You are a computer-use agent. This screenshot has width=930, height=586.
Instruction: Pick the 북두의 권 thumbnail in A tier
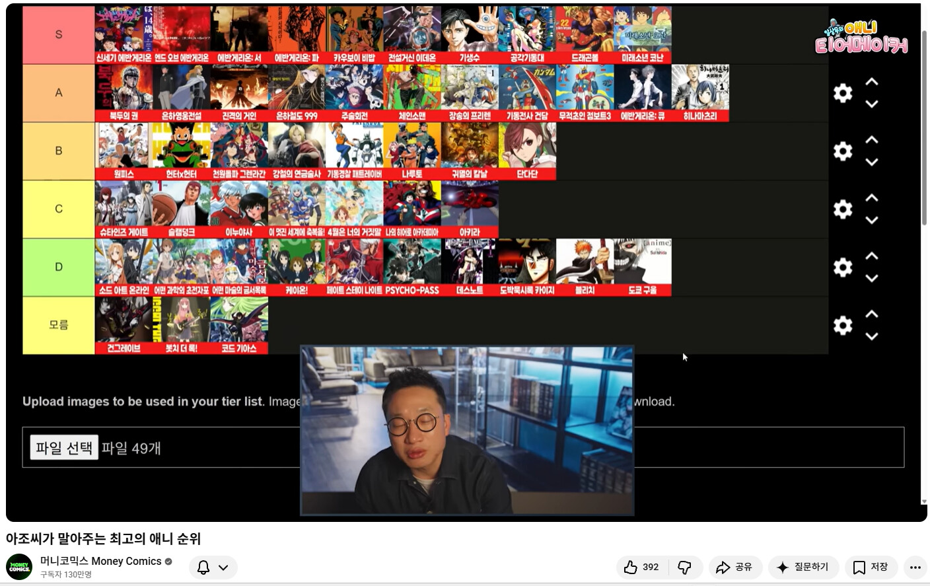124,93
